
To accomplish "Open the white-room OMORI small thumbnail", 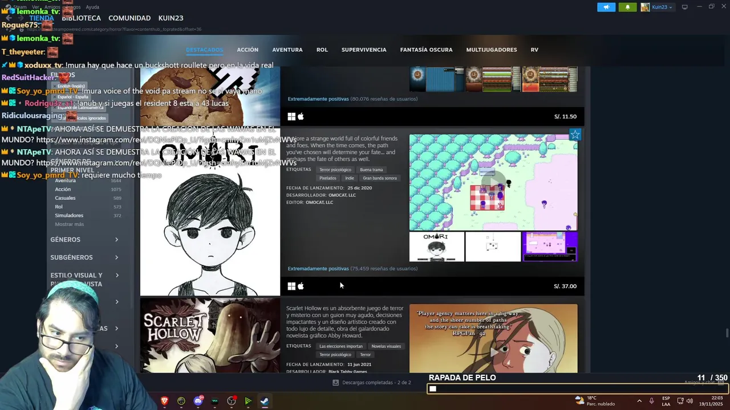I will (x=493, y=247).
